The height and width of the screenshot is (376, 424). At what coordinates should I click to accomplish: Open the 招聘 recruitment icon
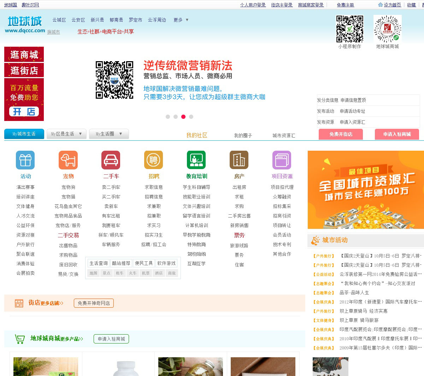click(x=154, y=160)
